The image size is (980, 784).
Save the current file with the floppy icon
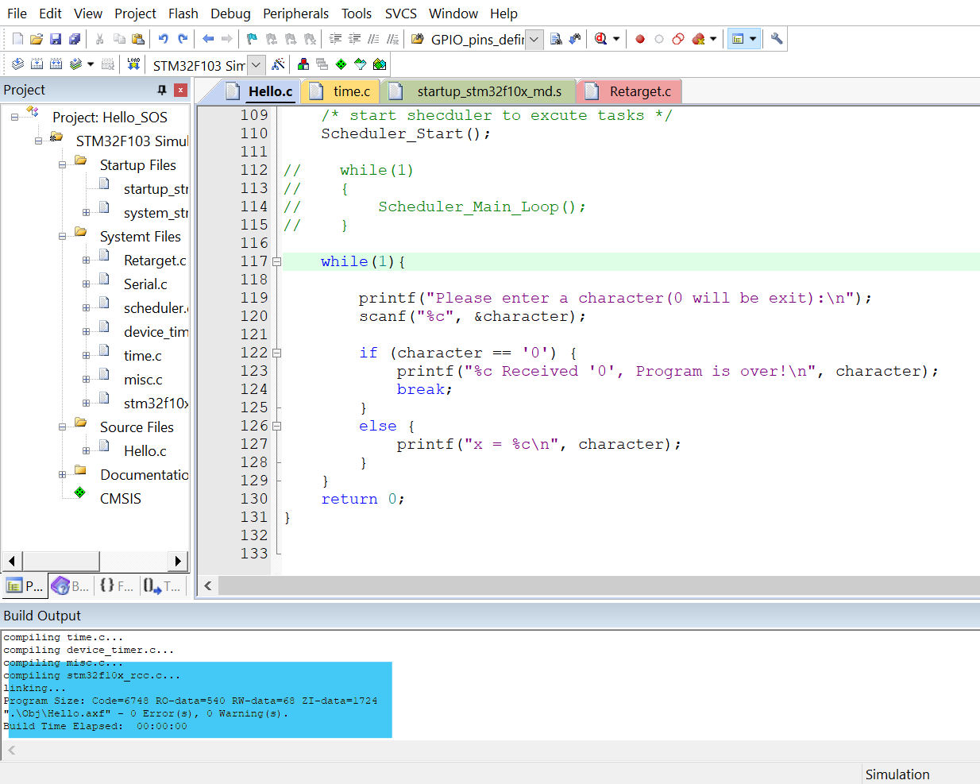(x=56, y=39)
